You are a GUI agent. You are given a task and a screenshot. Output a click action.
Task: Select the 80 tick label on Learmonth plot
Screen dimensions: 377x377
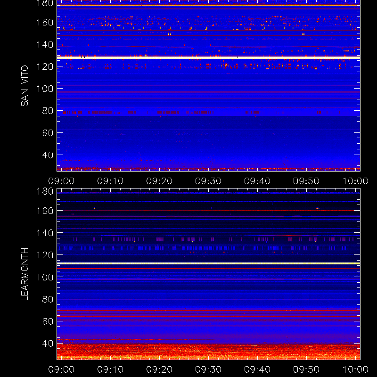click(x=48, y=299)
